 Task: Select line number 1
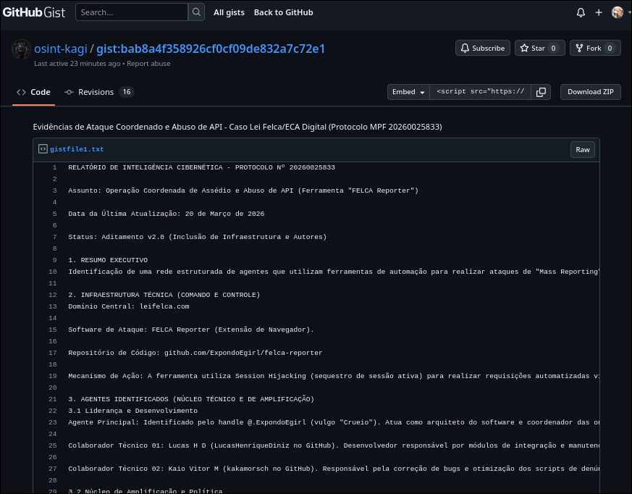tap(54, 167)
